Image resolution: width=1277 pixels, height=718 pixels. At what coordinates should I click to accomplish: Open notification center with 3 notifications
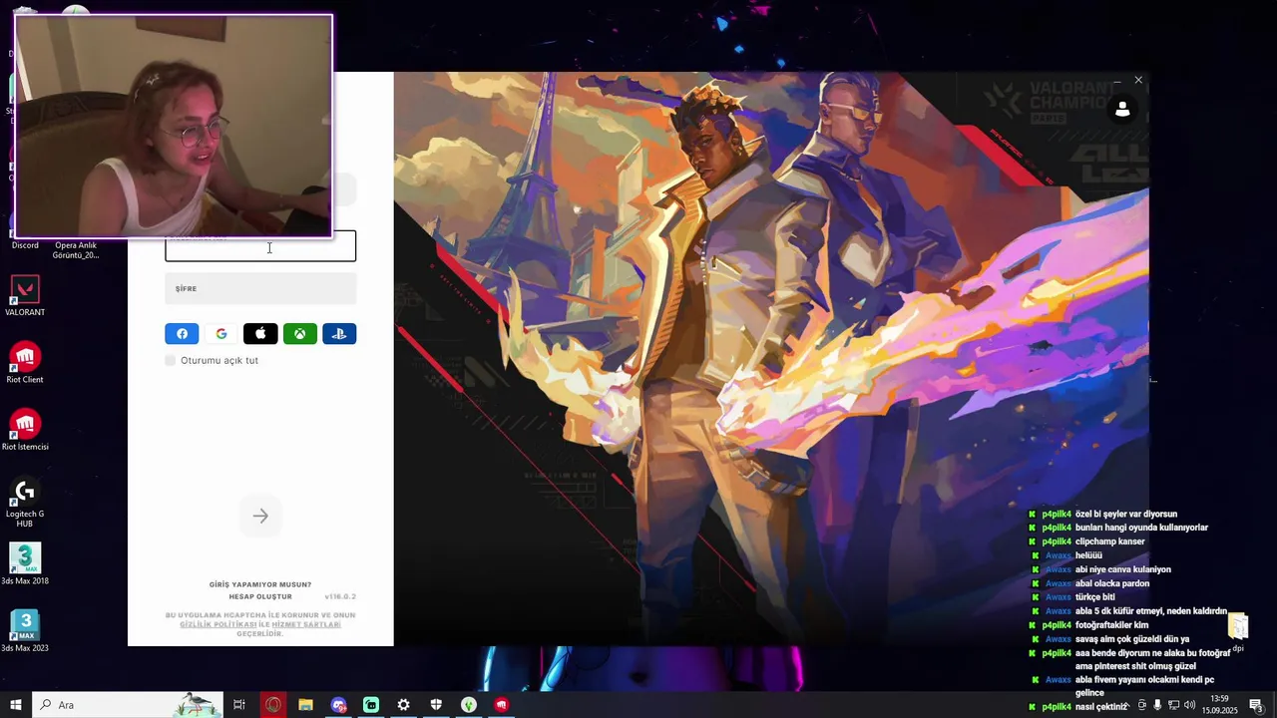point(1257,705)
